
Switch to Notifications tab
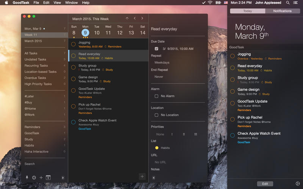(x=282, y=11)
